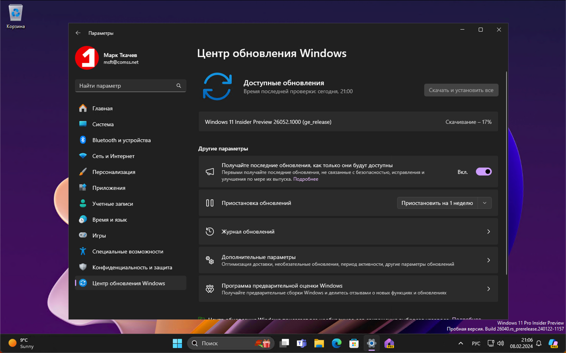Open Журнал обновлений
The height and width of the screenshot is (353, 566).
click(348, 231)
